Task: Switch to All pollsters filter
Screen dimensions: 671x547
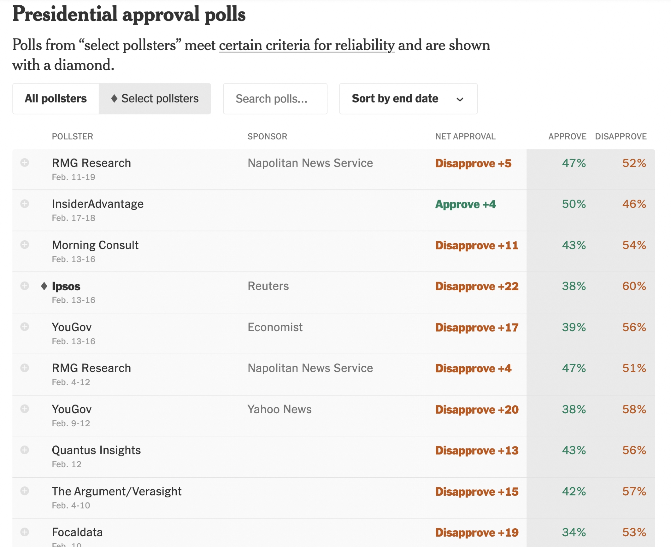Action: (x=56, y=99)
